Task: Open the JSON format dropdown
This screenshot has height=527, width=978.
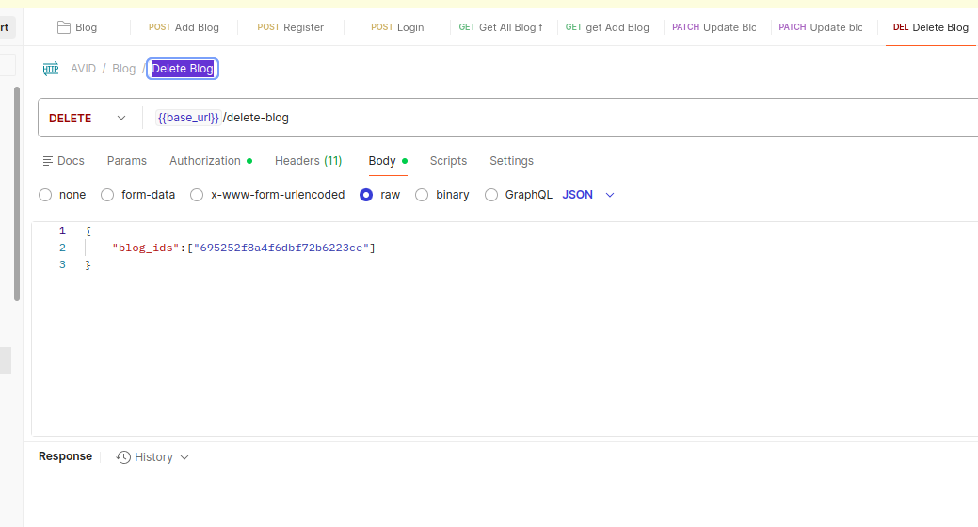Action: pyautogui.click(x=588, y=195)
